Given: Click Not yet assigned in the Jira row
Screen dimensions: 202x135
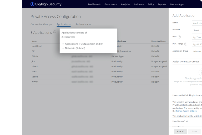Looking at the screenshot, I should coord(159,61).
